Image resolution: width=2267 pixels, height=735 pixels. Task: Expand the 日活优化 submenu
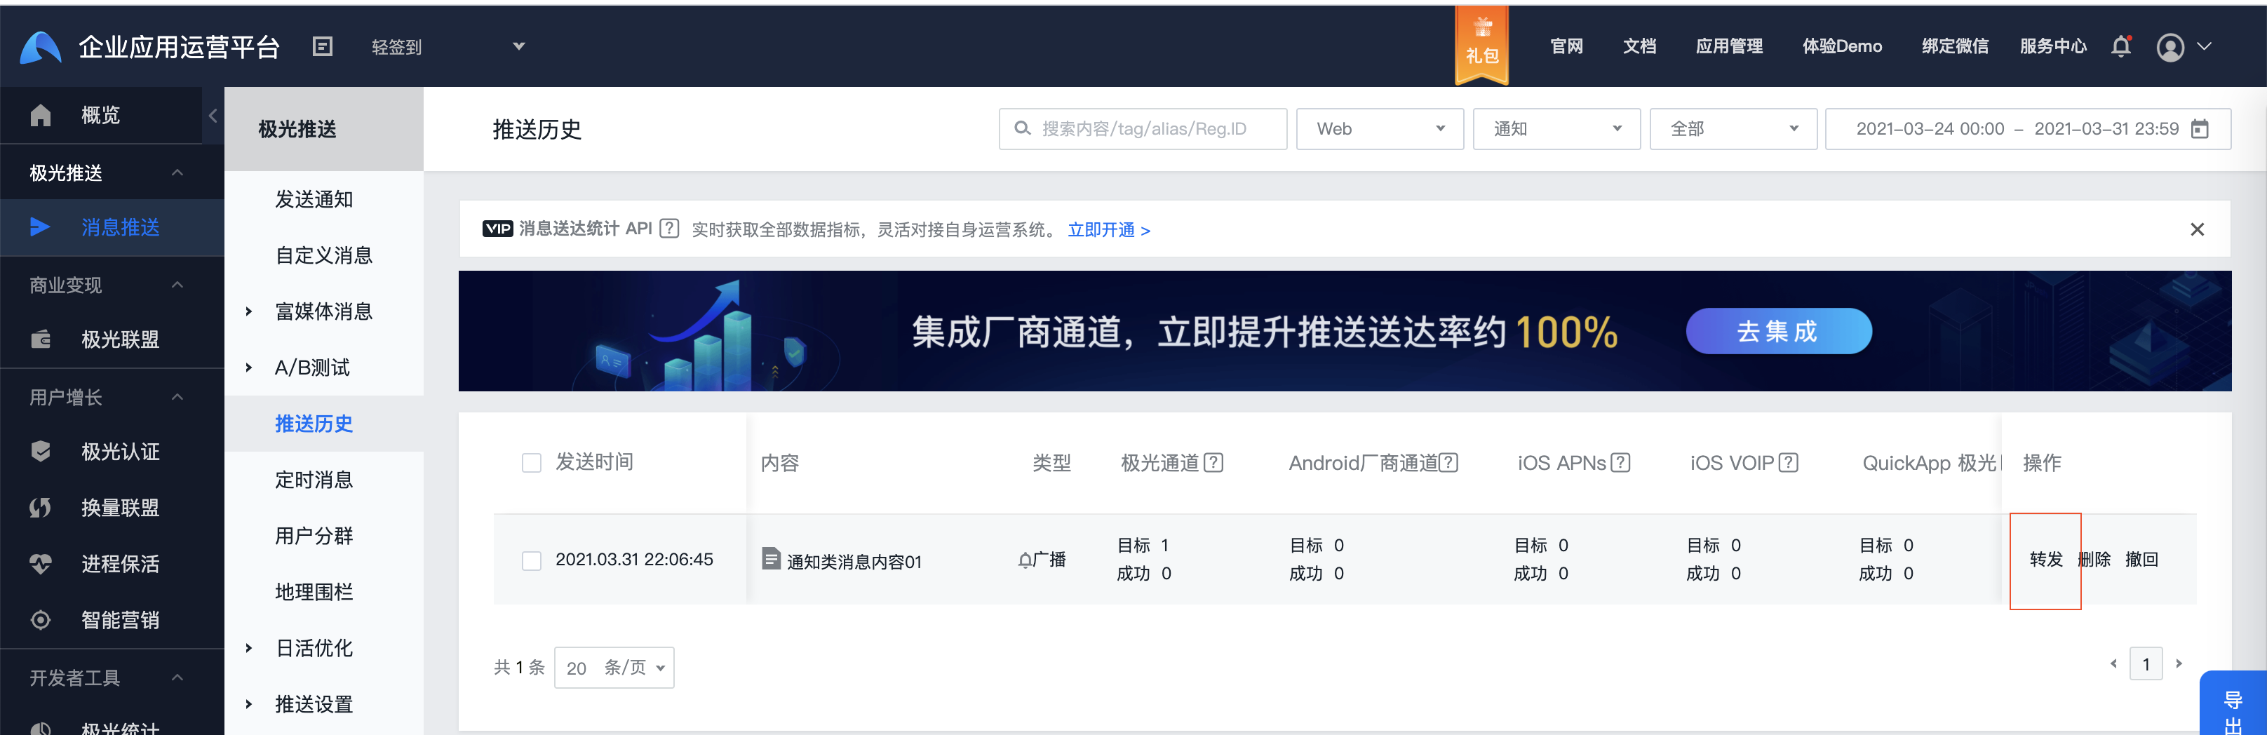[x=249, y=648]
